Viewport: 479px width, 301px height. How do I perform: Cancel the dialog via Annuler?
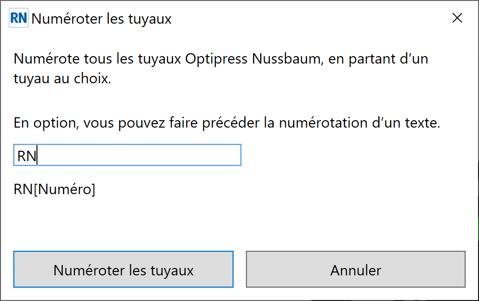(x=356, y=269)
